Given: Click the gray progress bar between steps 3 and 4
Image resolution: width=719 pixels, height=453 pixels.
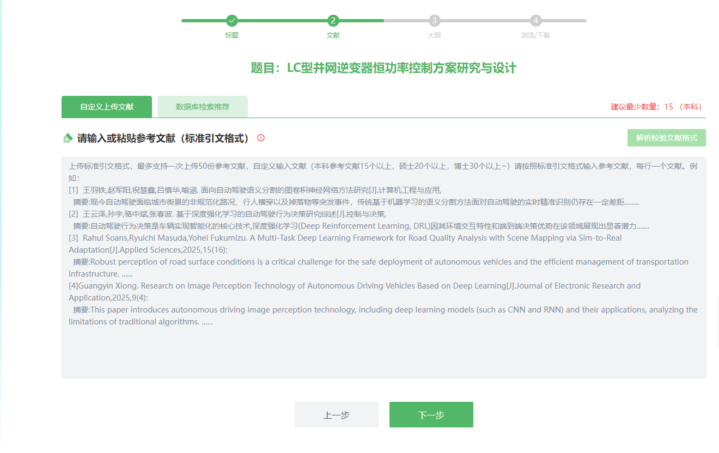Looking at the screenshot, I should point(485,21).
